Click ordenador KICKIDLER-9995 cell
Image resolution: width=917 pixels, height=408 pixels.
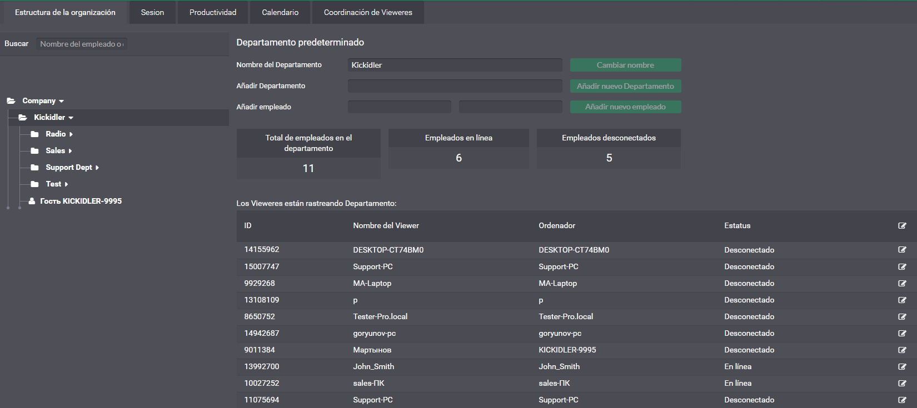click(567, 350)
